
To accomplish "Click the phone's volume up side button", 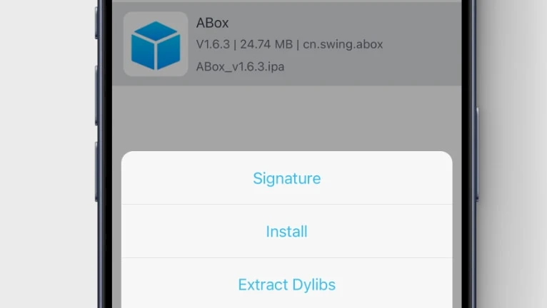I will [x=96, y=95].
